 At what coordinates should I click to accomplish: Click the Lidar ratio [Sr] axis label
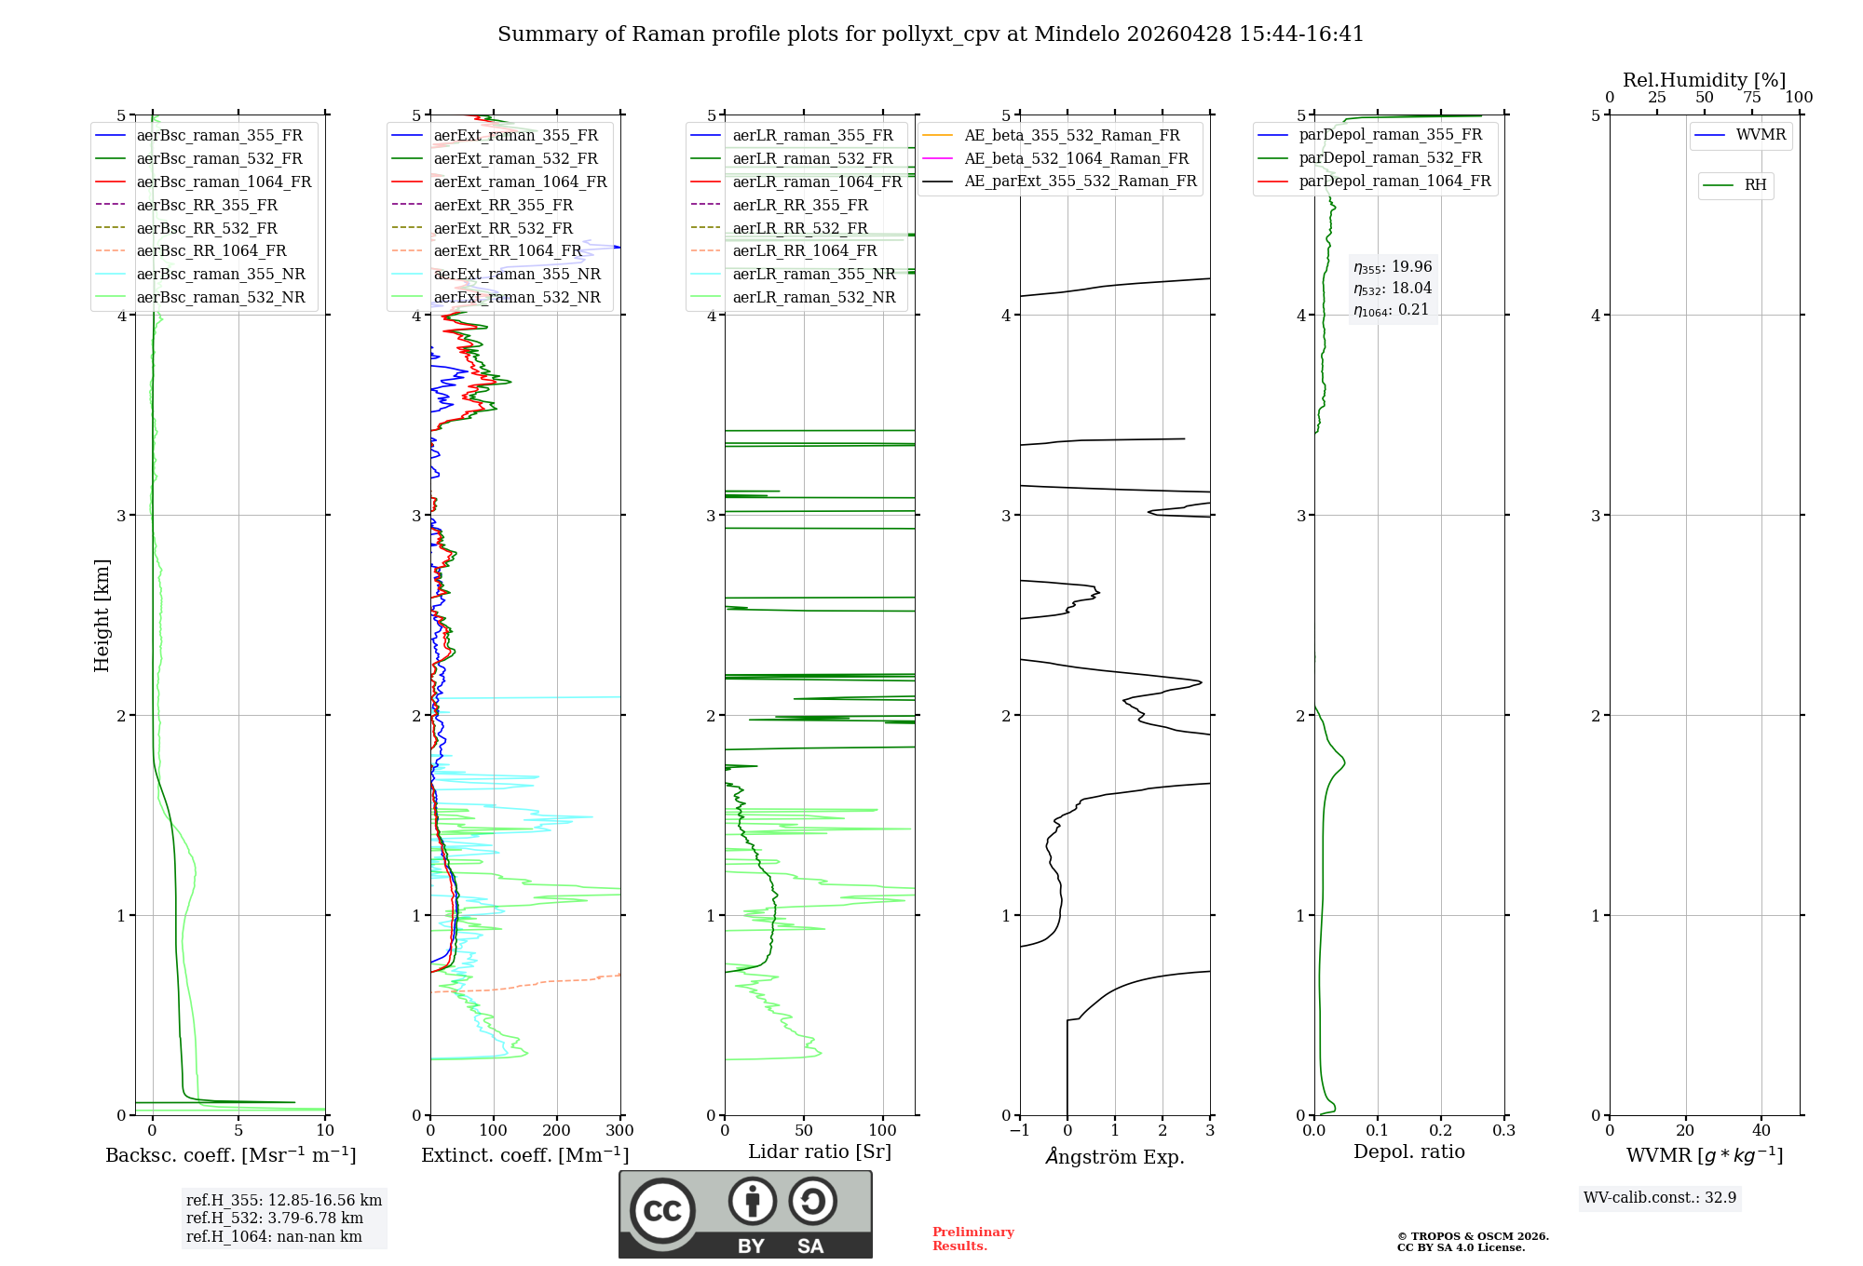tap(819, 1152)
